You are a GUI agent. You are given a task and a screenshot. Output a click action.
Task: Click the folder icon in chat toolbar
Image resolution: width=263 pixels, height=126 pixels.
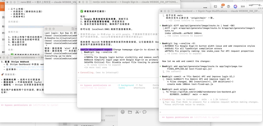tap(130, 112)
